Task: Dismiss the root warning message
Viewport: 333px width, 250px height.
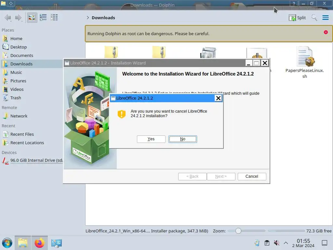Action: click(x=326, y=32)
